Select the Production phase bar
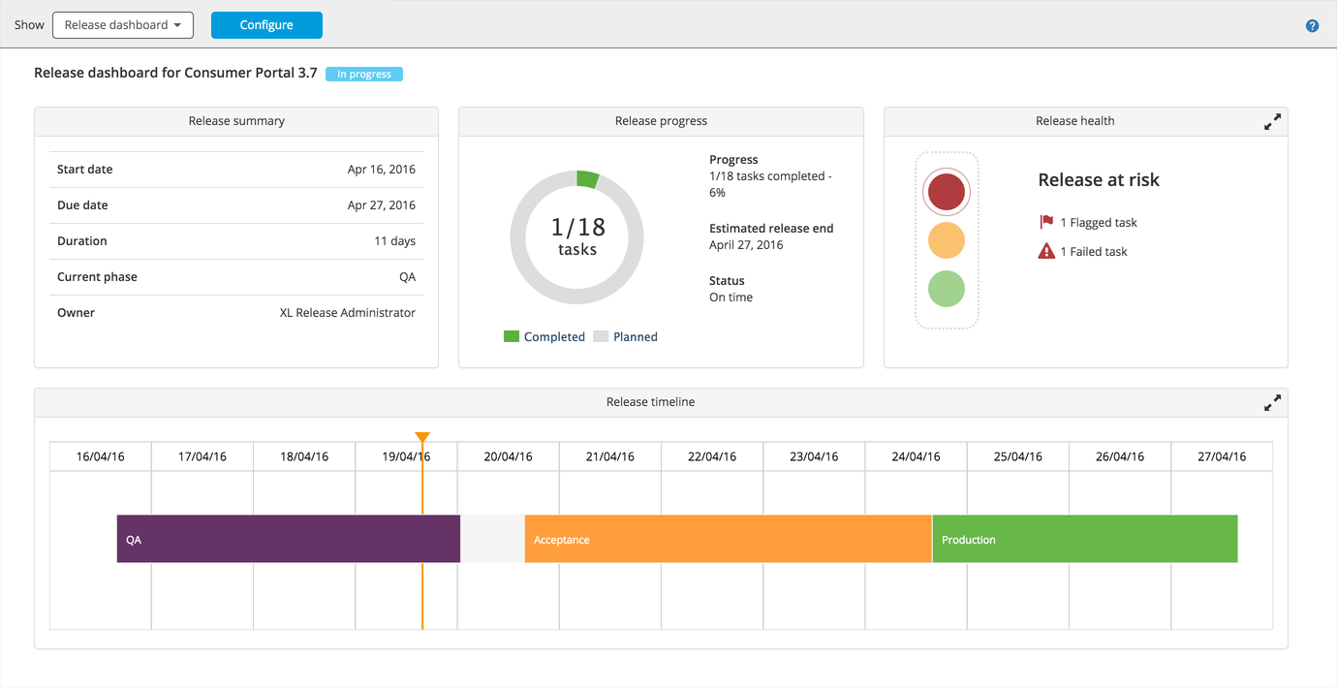This screenshot has height=688, width=1337. point(1084,539)
